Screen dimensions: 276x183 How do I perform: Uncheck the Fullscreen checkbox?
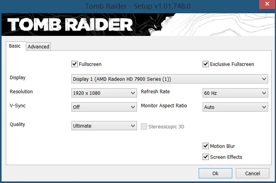coord(75,64)
